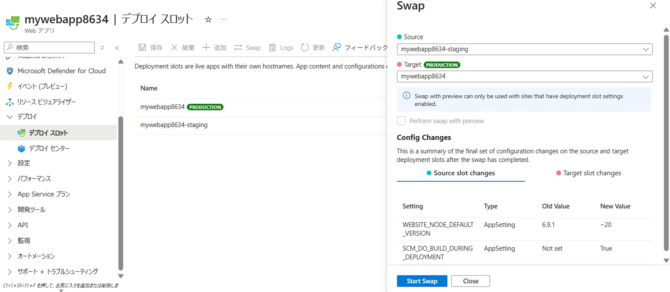Click 更新 refresh in the toolbar
This screenshot has height=292, width=670.
[x=313, y=47]
